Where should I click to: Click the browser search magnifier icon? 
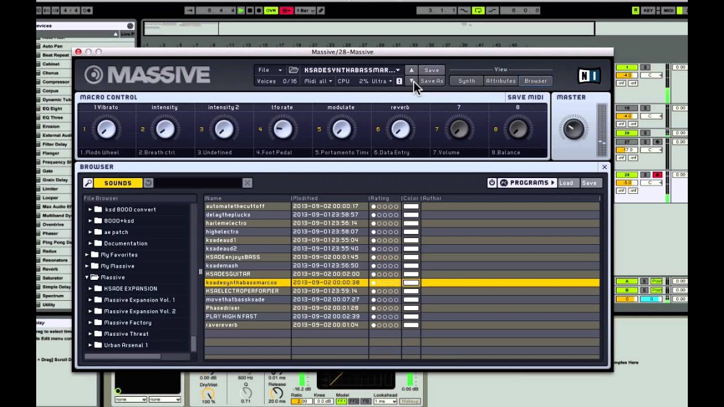[88, 183]
